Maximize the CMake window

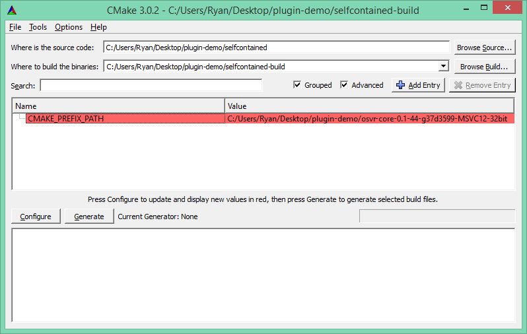click(483, 8)
